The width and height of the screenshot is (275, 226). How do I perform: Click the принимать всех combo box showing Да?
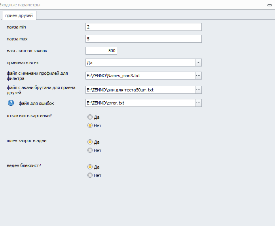(140, 63)
